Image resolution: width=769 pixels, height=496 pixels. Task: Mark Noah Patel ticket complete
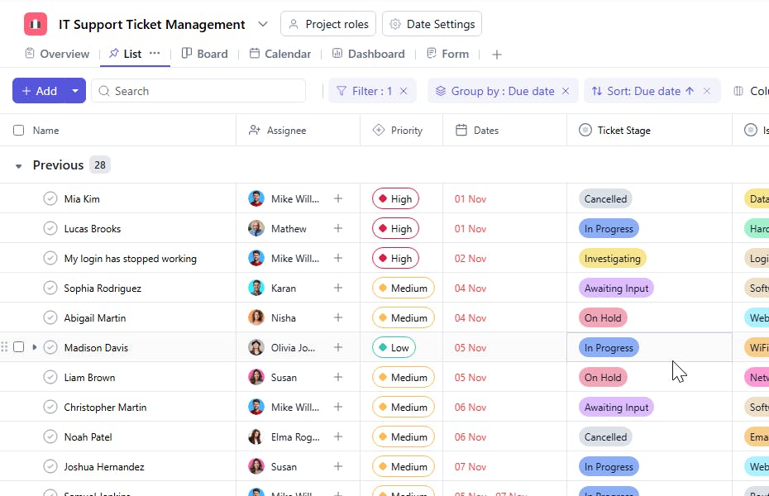coord(50,436)
